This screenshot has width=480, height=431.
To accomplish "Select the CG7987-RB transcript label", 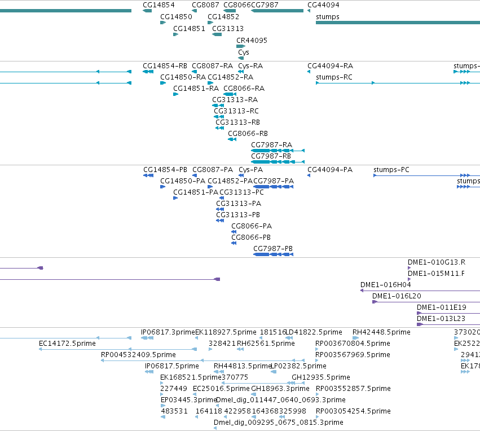I will pyautogui.click(x=271, y=156).
